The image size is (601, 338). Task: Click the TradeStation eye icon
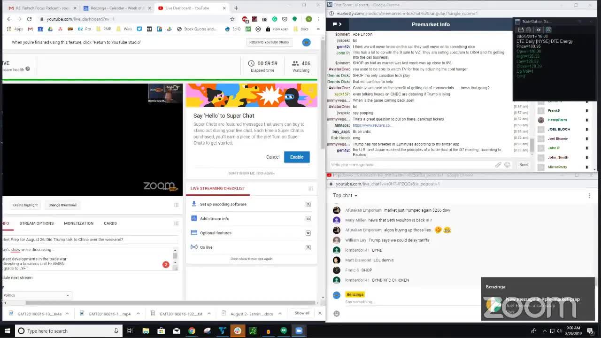pyautogui.click(x=539, y=30)
